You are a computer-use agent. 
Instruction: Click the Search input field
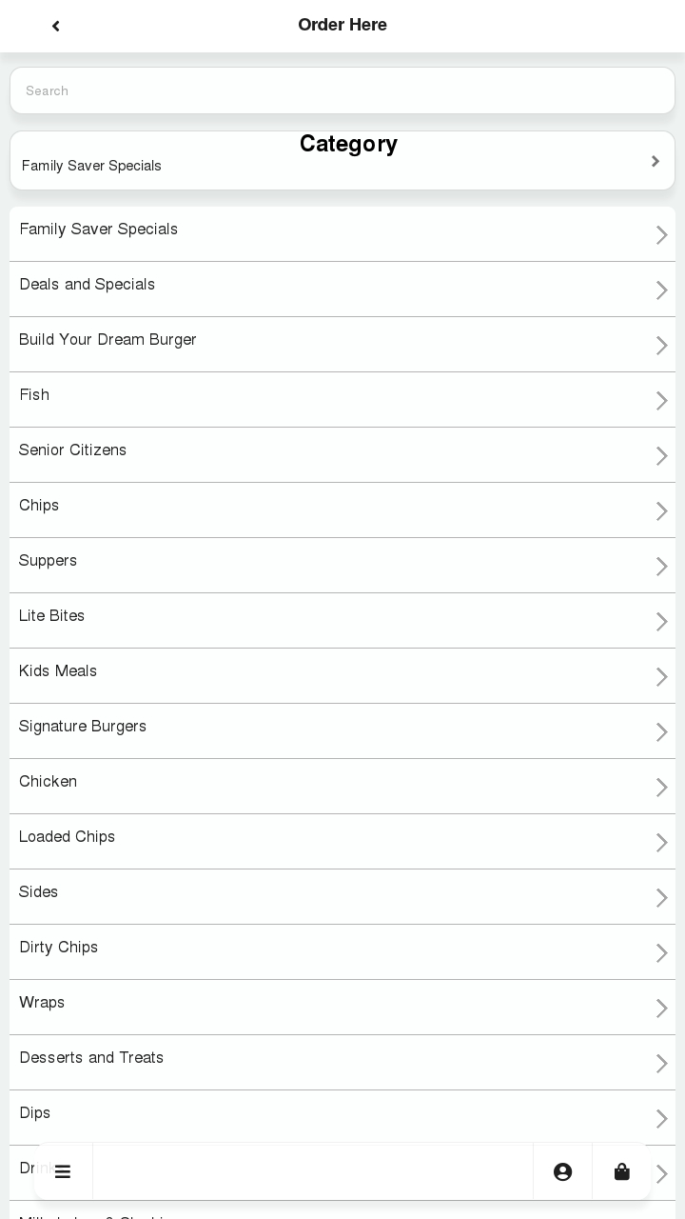(x=342, y=90)
